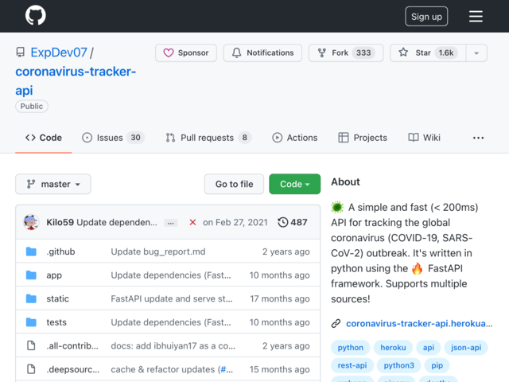Viewport: 509px width, 382px height.
Task: Expand the green Code dropdown
Action: tap(295, 184)
